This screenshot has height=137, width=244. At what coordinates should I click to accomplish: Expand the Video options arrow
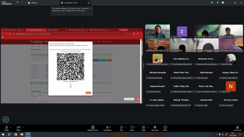[x=23, y=127]
